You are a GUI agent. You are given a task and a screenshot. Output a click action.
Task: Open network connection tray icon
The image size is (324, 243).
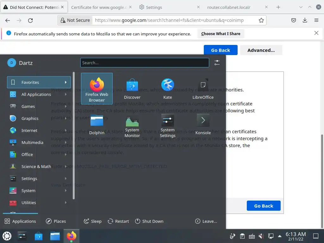(x=271, y=236)
